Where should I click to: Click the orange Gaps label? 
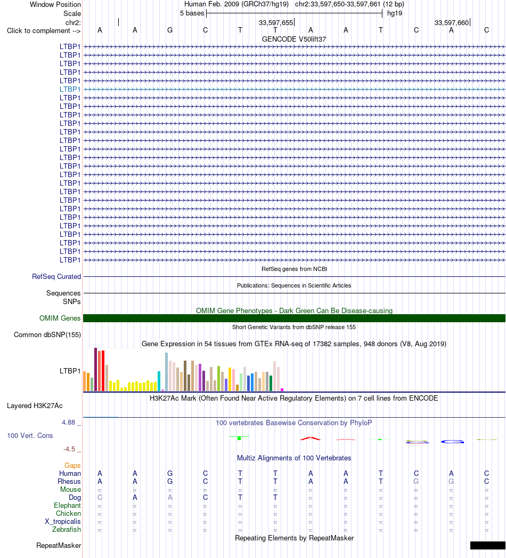[72, 466]
